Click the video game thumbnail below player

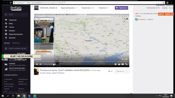pyautogui.click(x=36, y=72)
